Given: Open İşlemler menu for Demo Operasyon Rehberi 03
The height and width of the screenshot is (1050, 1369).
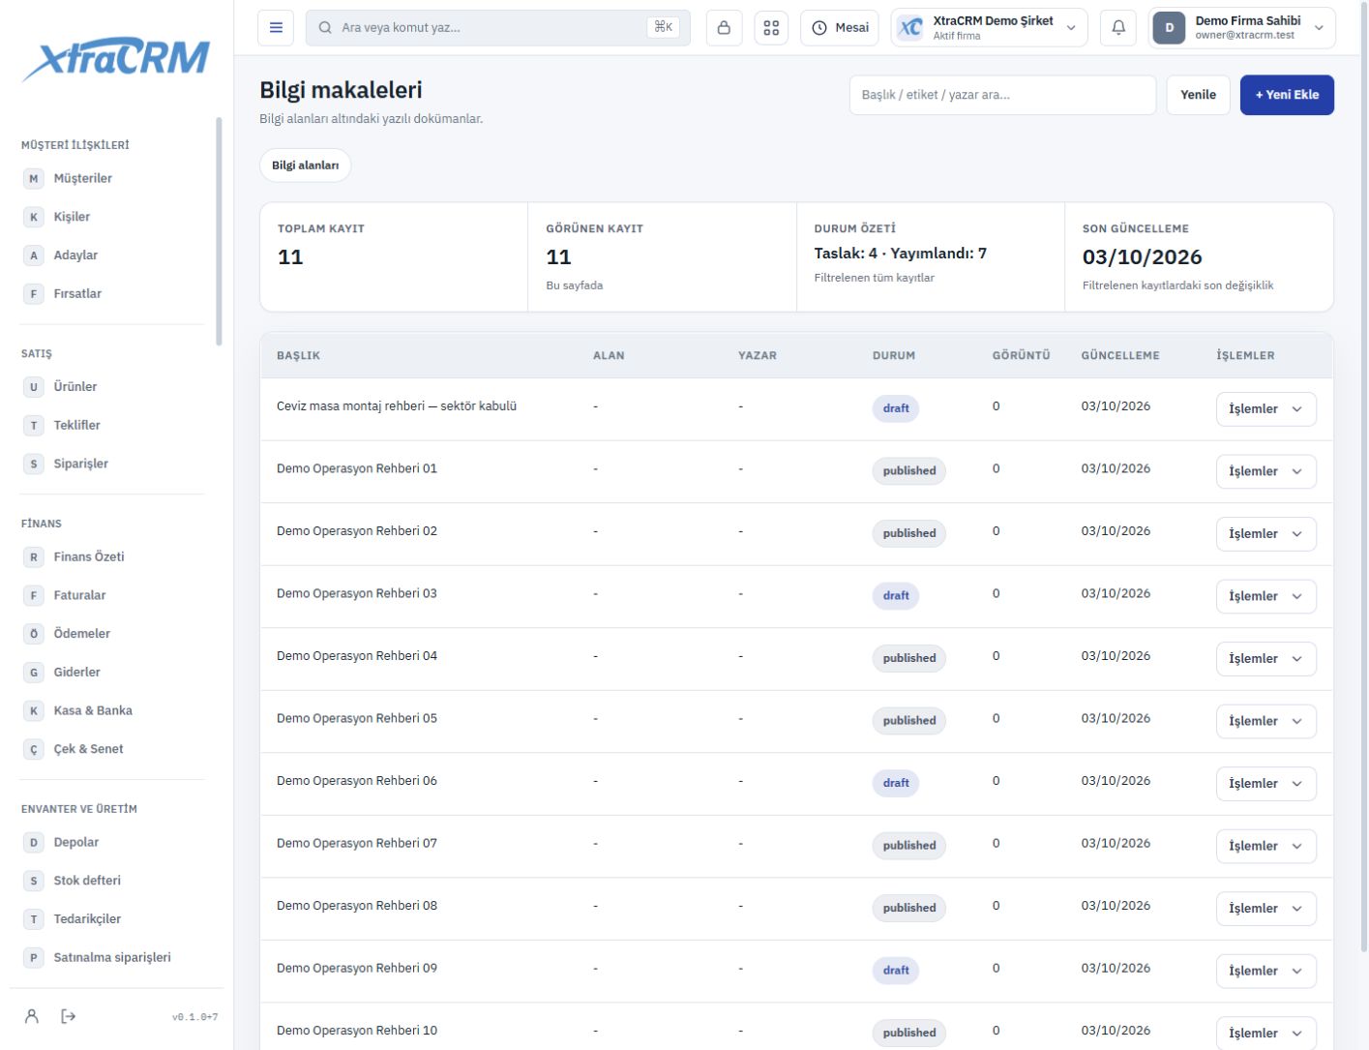Looking at the screenshot, I should pyautogui.click(x=1265, y=596).
